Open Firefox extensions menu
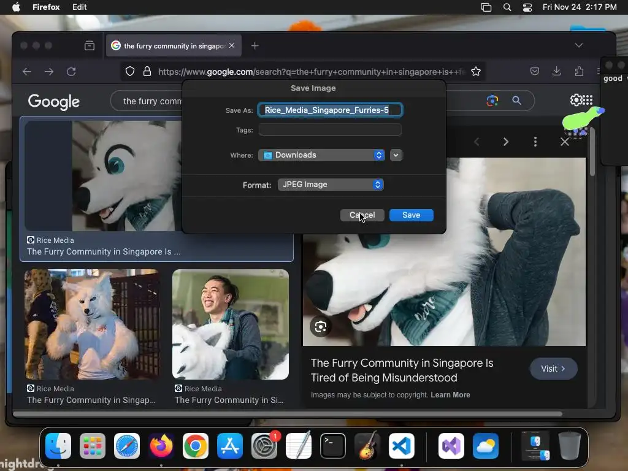The image size is (628, 471). 579,71
